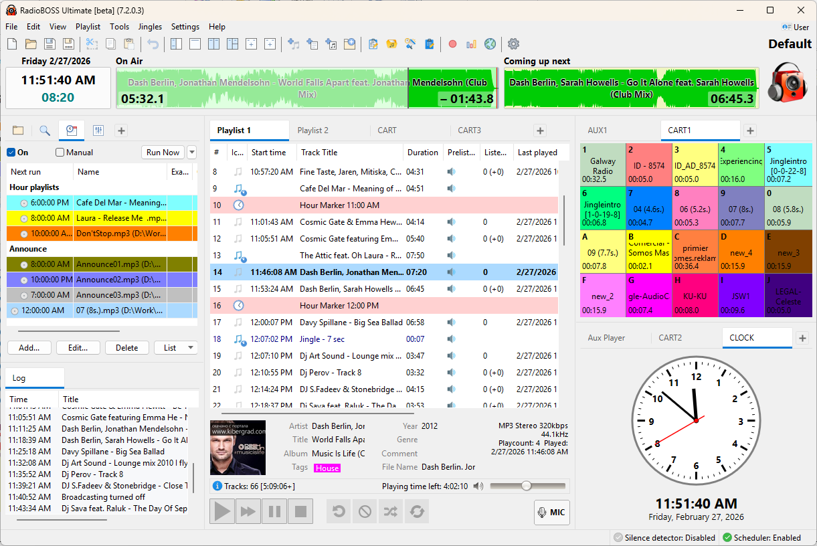817x546 pixels.
Task: Click the album art thumbnail for Dash Berlin
Action: [238, 448]
